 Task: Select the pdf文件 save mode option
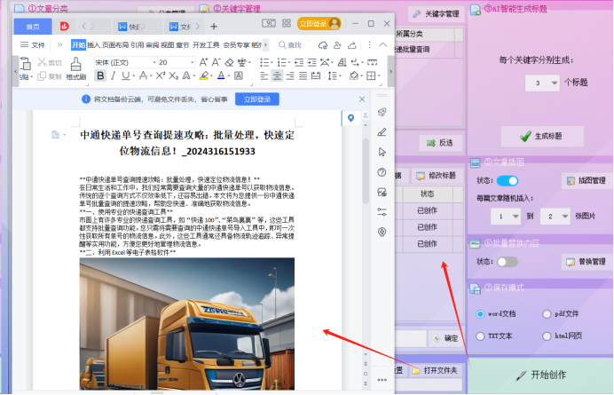546,313
